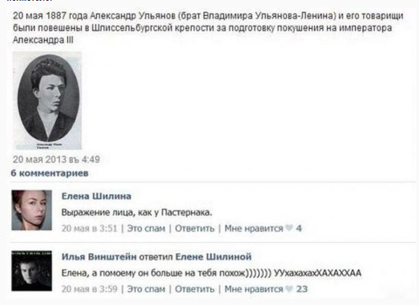419x305 pixels.
Task: Click the 20 мая в 3:51 comment timestamp
Action: point(90,228)
